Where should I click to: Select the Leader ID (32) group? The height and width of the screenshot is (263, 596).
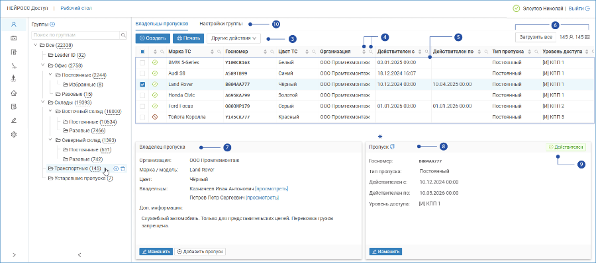66,55
